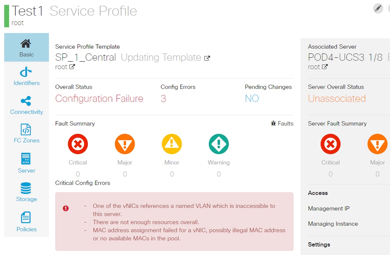Image resolution: width=390 pixels, height=255 pixels.
Task: Open root org link under template name
Action: pos(72,67)
